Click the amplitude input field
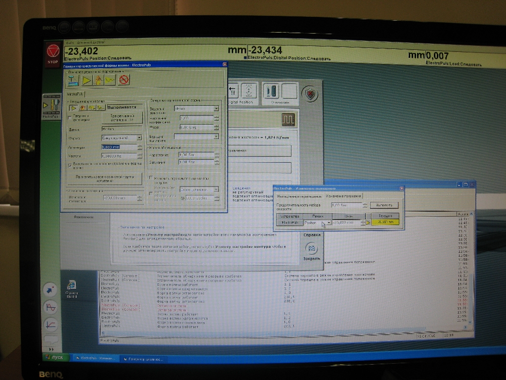The height and width of the screenshot is (380, 506). pos(120,147)
